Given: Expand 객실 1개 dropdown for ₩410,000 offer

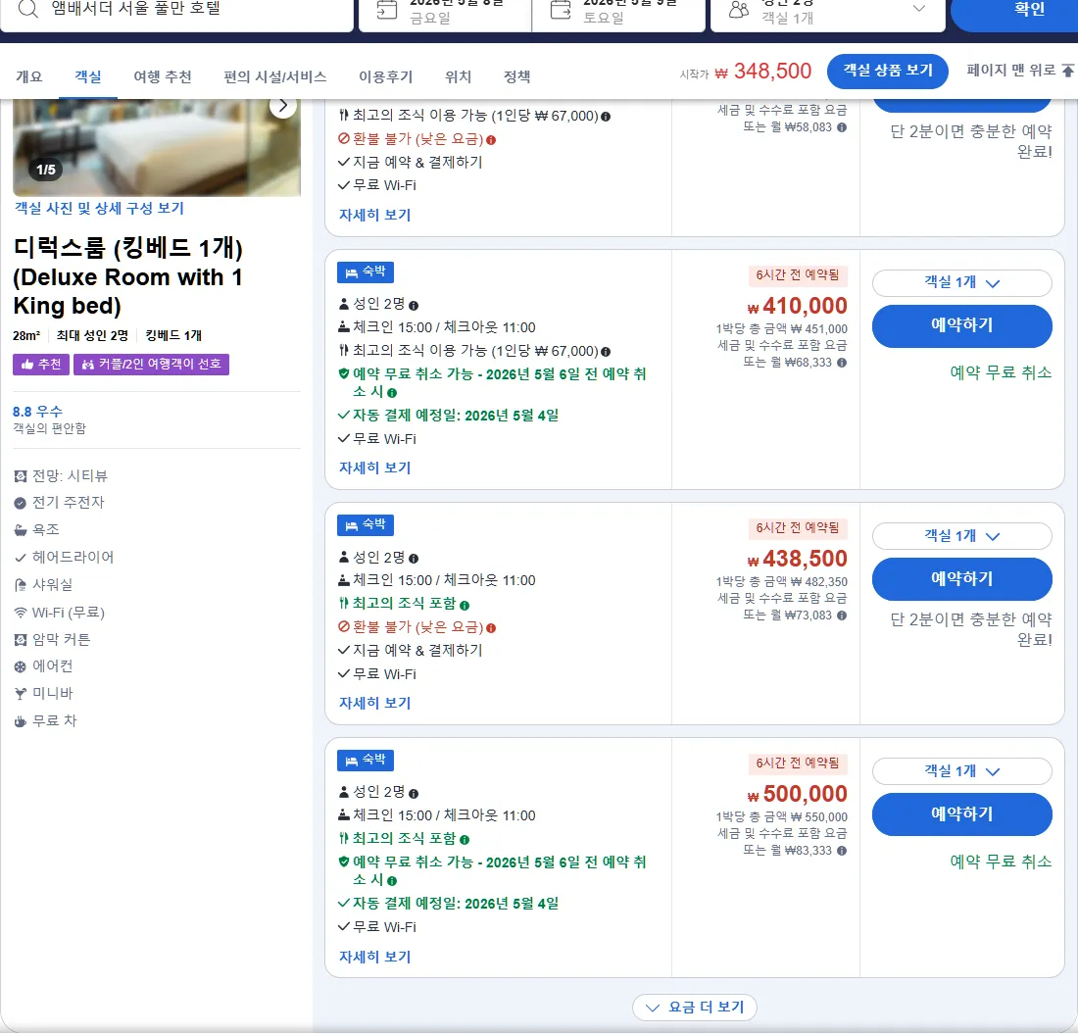Looking at the screenshot, I should [961, 282].
